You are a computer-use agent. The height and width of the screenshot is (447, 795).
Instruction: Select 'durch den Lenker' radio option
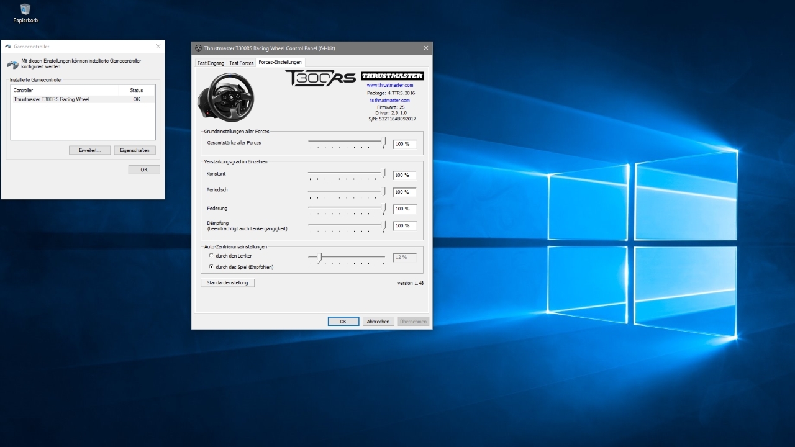point(211,256)
